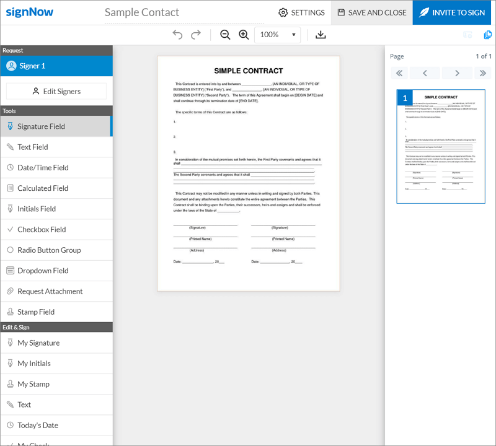Click the Edit & Sign section header
This screenshot has height=446, width=496.
[x=56, y=327]
